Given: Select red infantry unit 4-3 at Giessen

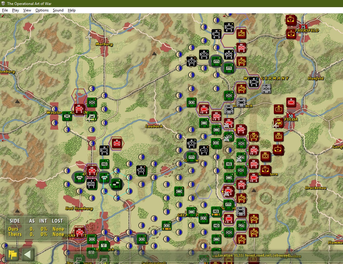Looking at the screenshot, I should pyautogui.click(x=79, y=109).
